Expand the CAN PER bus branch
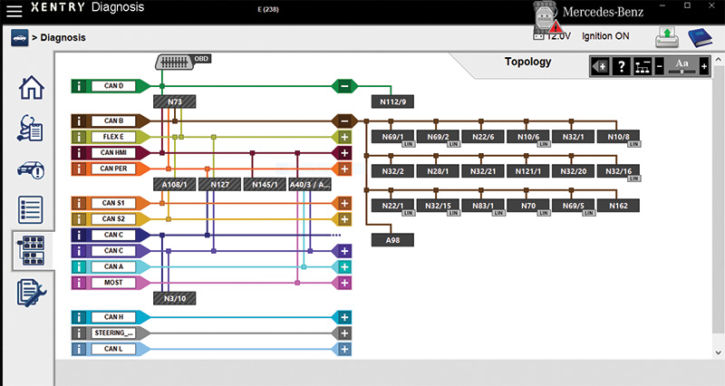 click(344, 169)
